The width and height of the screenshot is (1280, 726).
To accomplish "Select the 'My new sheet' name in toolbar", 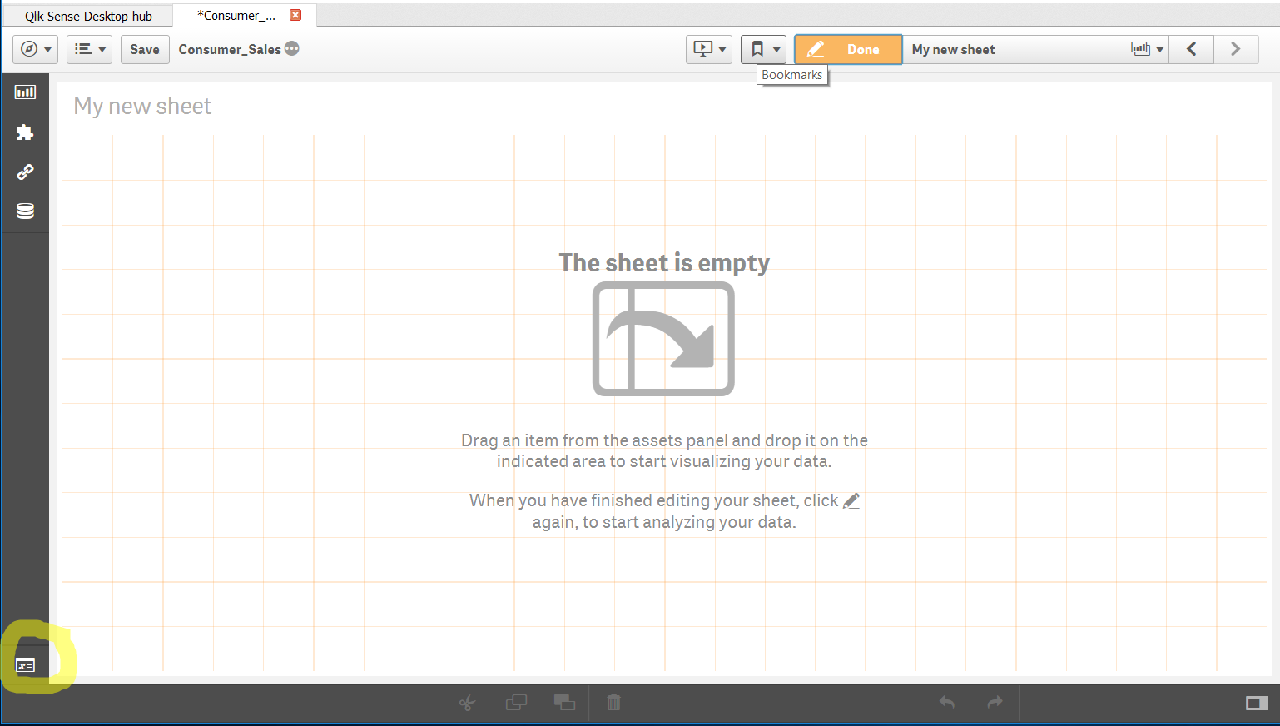I will coord(953,50).
